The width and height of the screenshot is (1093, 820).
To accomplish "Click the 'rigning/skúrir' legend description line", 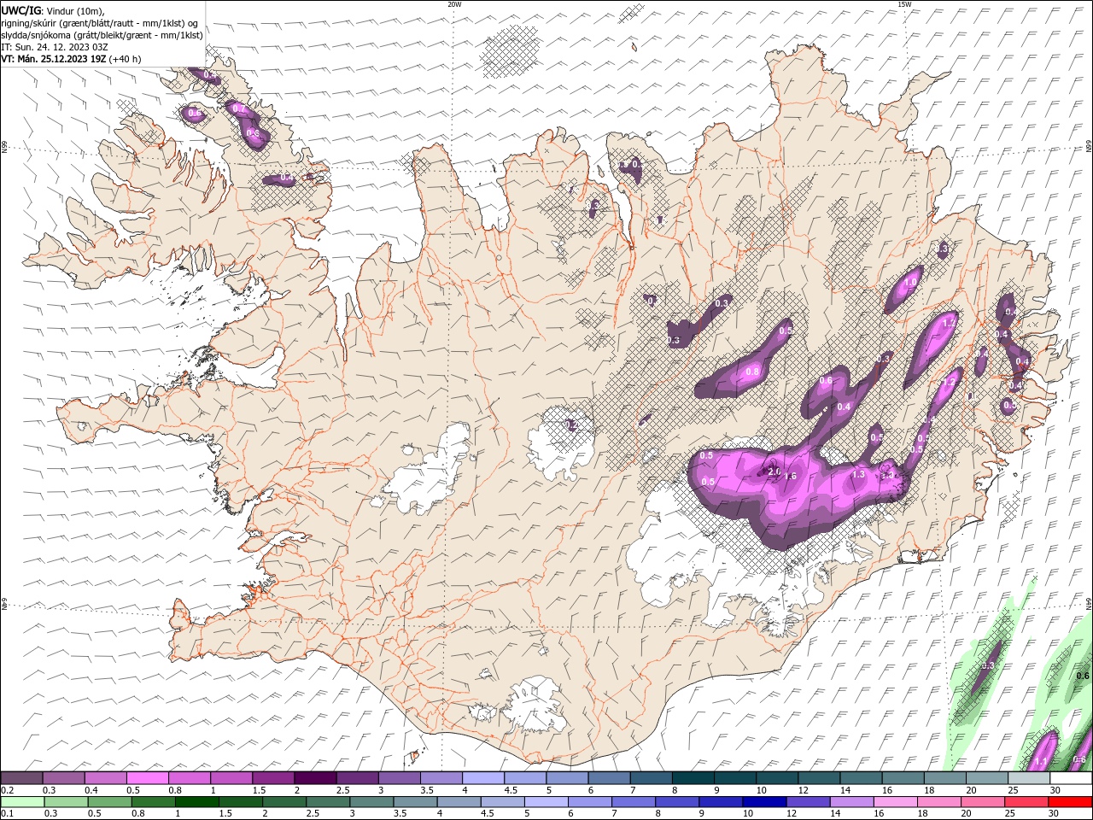I will (x=100, y=23).
